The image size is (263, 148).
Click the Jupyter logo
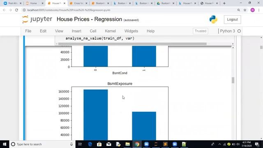coord(37,19)
